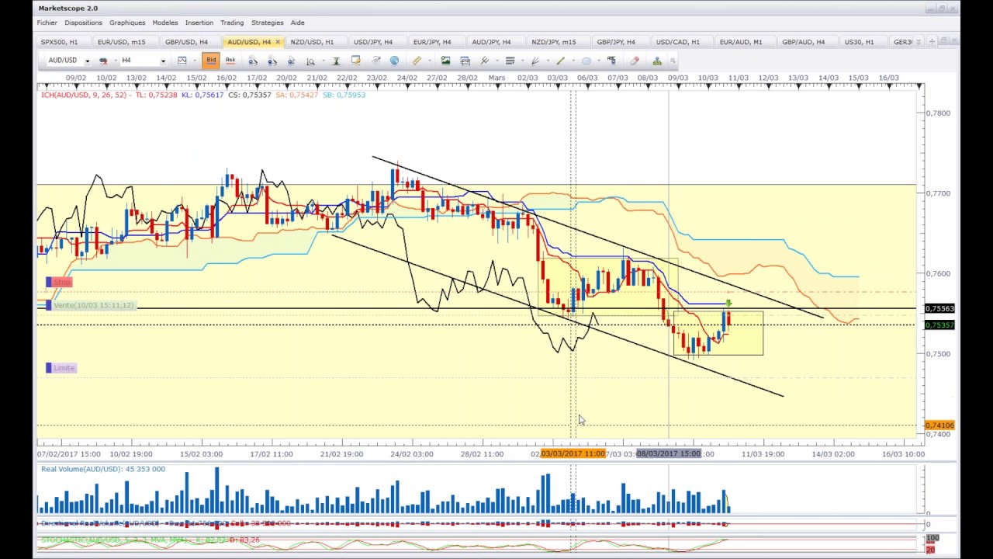Viewport: 993px width, 559px height.
Task: Click the horizontal lines tool icon
Action: 510,61
